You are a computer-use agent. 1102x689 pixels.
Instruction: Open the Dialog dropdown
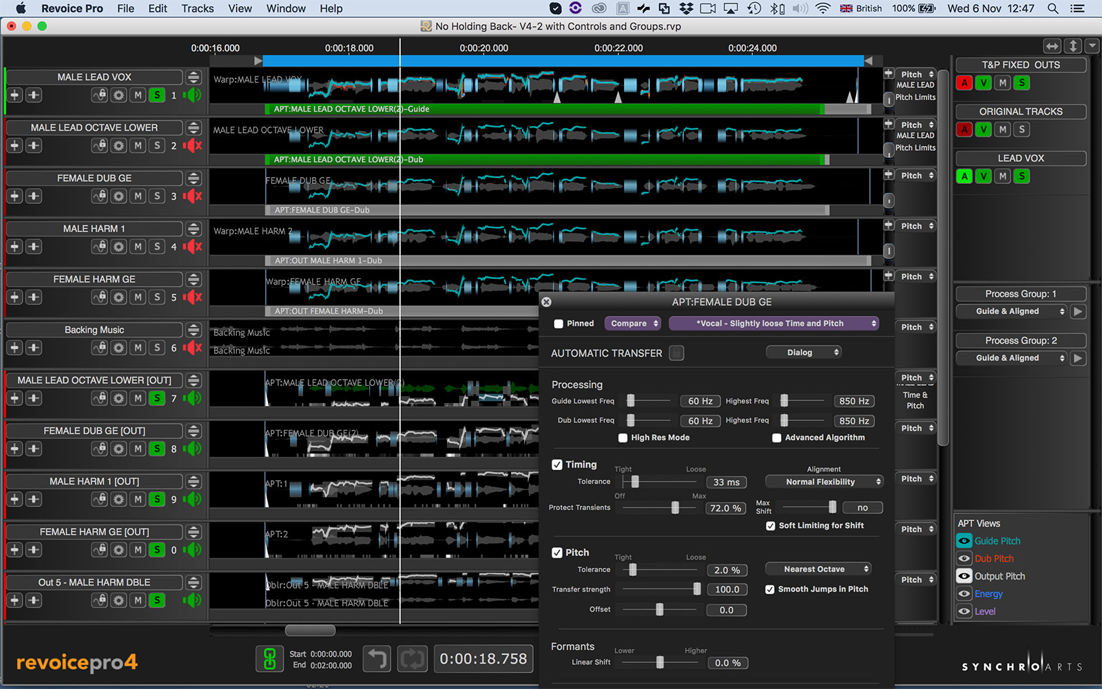point(804,352)
